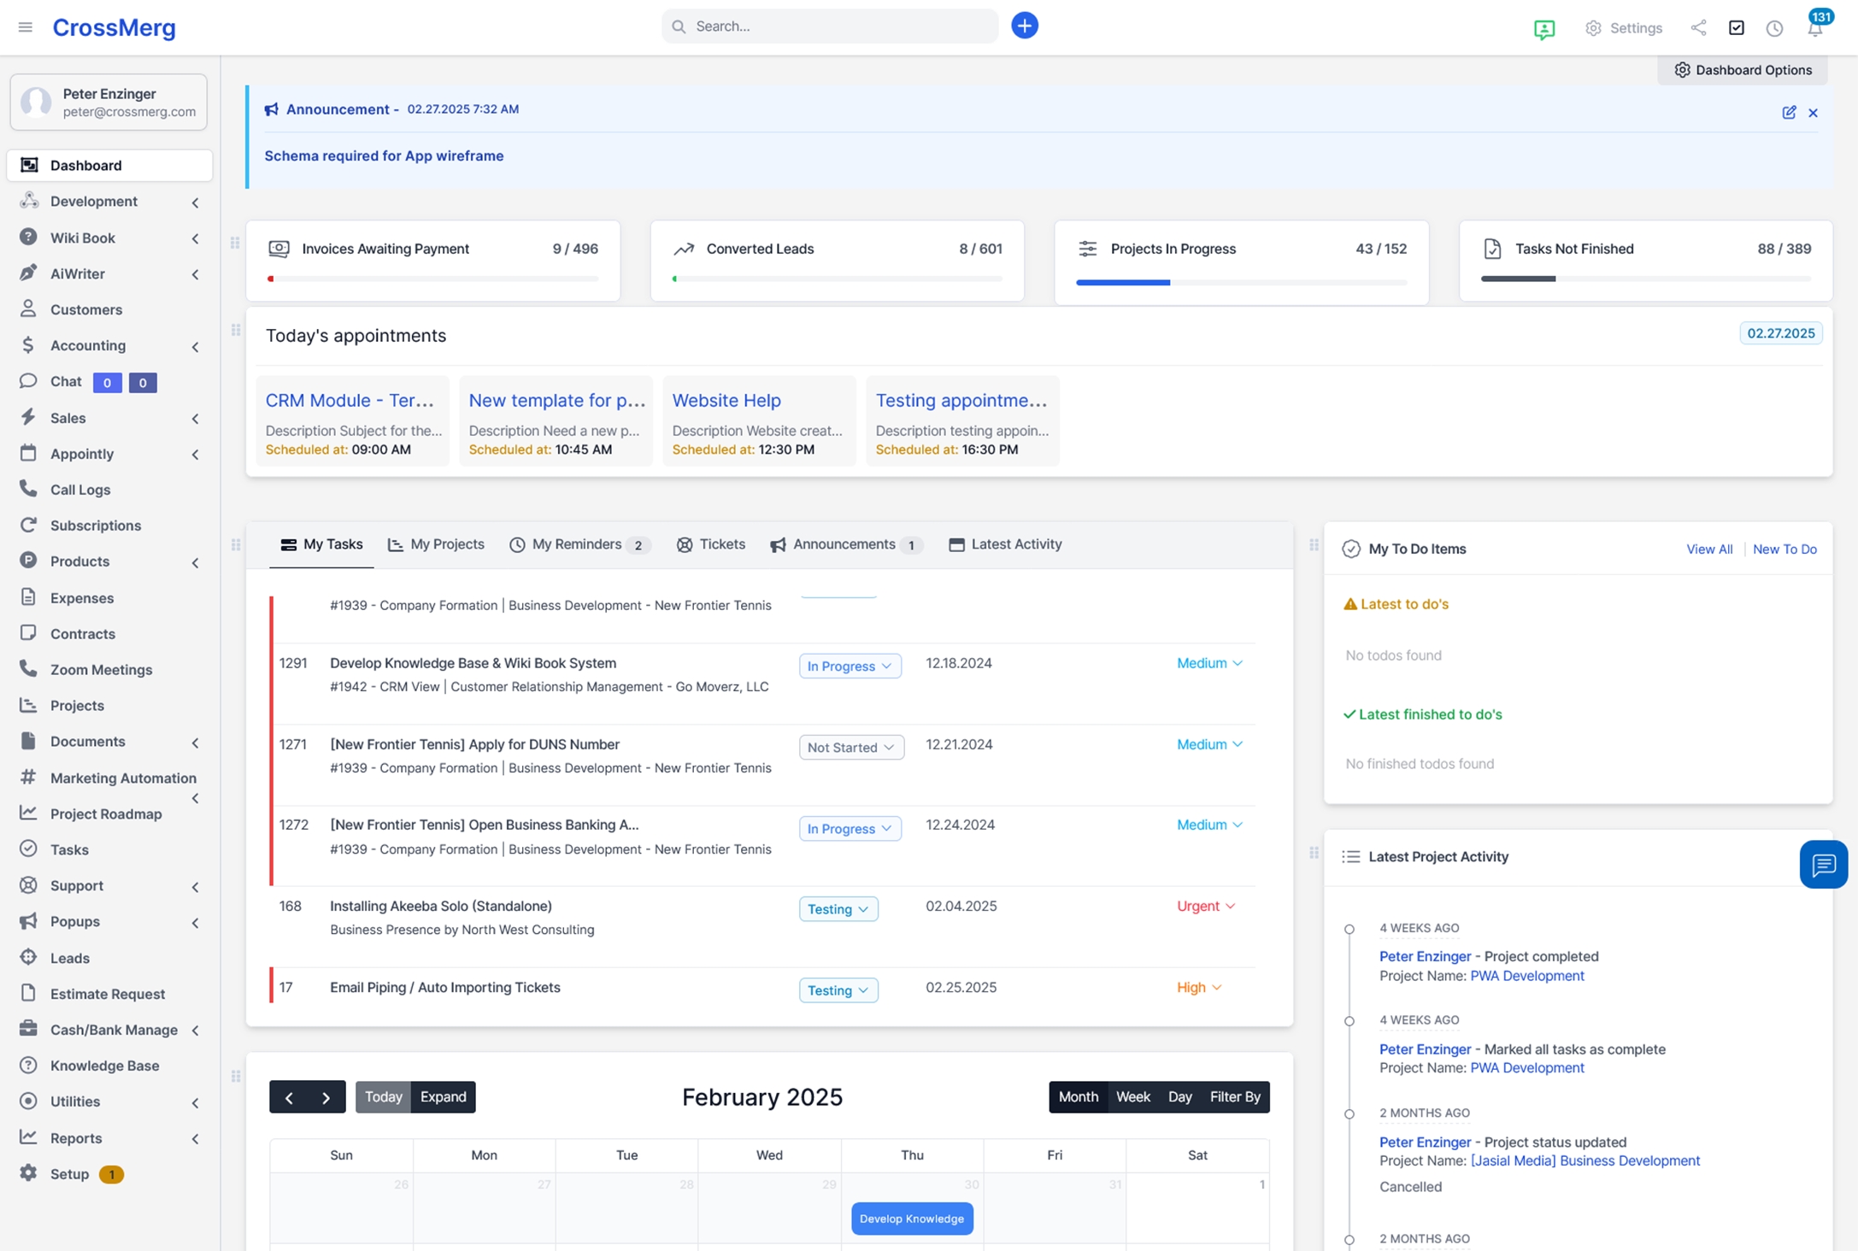Click the share icon in top bar
The height and width of the screenshot is (1251, 1858).
click(x=1698, y=28)
